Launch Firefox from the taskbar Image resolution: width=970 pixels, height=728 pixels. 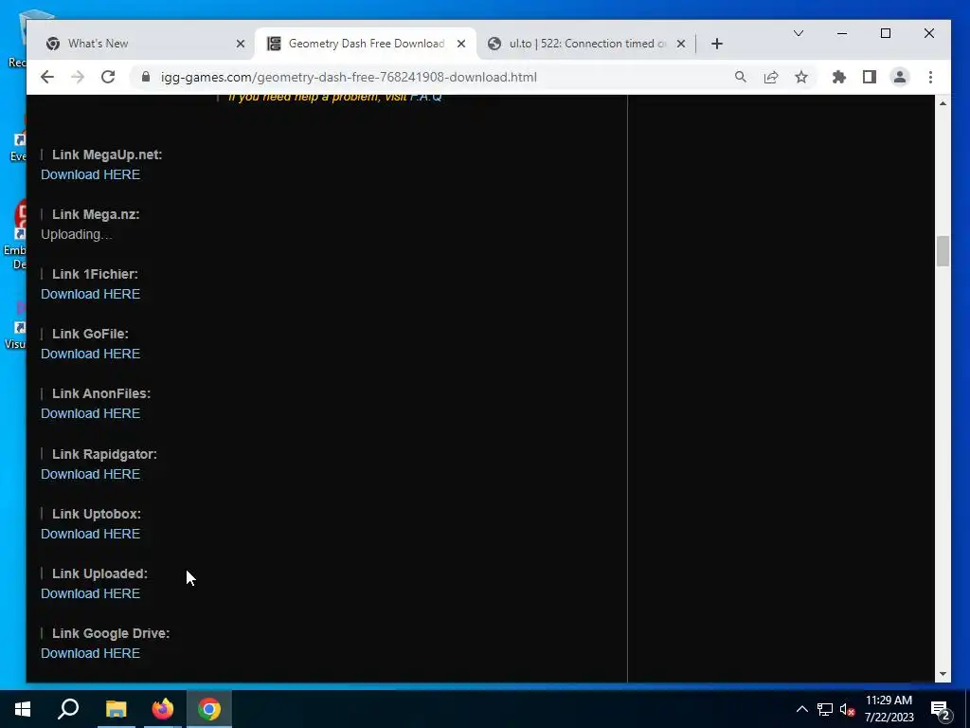point(163,709)
